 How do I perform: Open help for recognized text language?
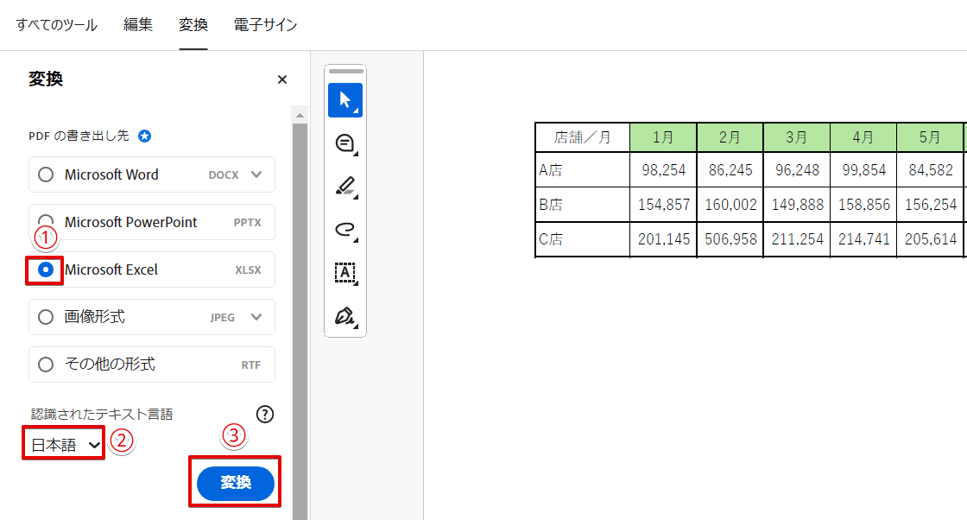[x=265, y=415]
